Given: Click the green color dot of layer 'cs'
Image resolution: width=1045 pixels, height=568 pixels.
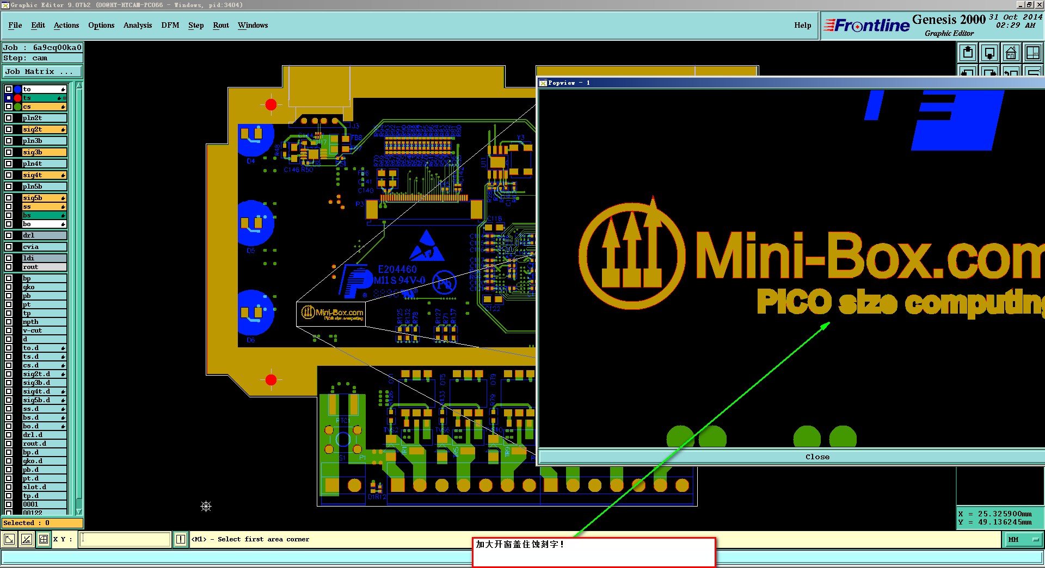Looking at the screenshot, I should (17, 107).
